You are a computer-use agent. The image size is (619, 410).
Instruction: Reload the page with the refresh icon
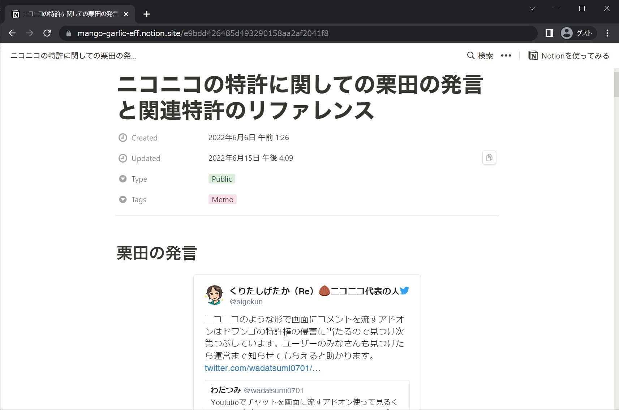pyautogui.click(x=47, y=33)
